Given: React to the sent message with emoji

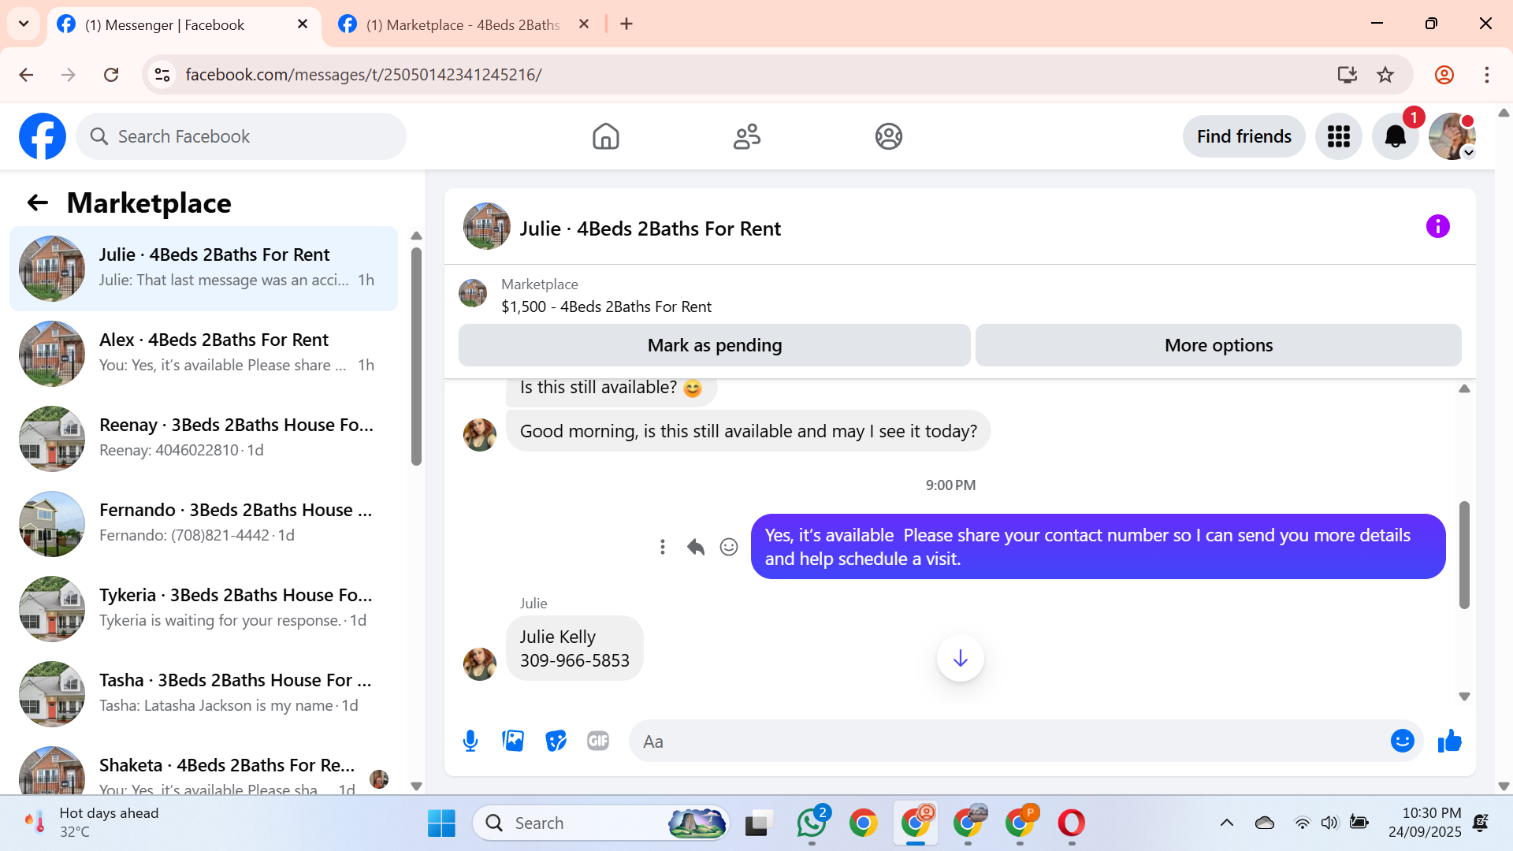Looking at the screenshot, I should point(729,547).
